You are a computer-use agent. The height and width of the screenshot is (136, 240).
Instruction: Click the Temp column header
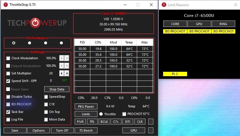click(x=129, y=43)
